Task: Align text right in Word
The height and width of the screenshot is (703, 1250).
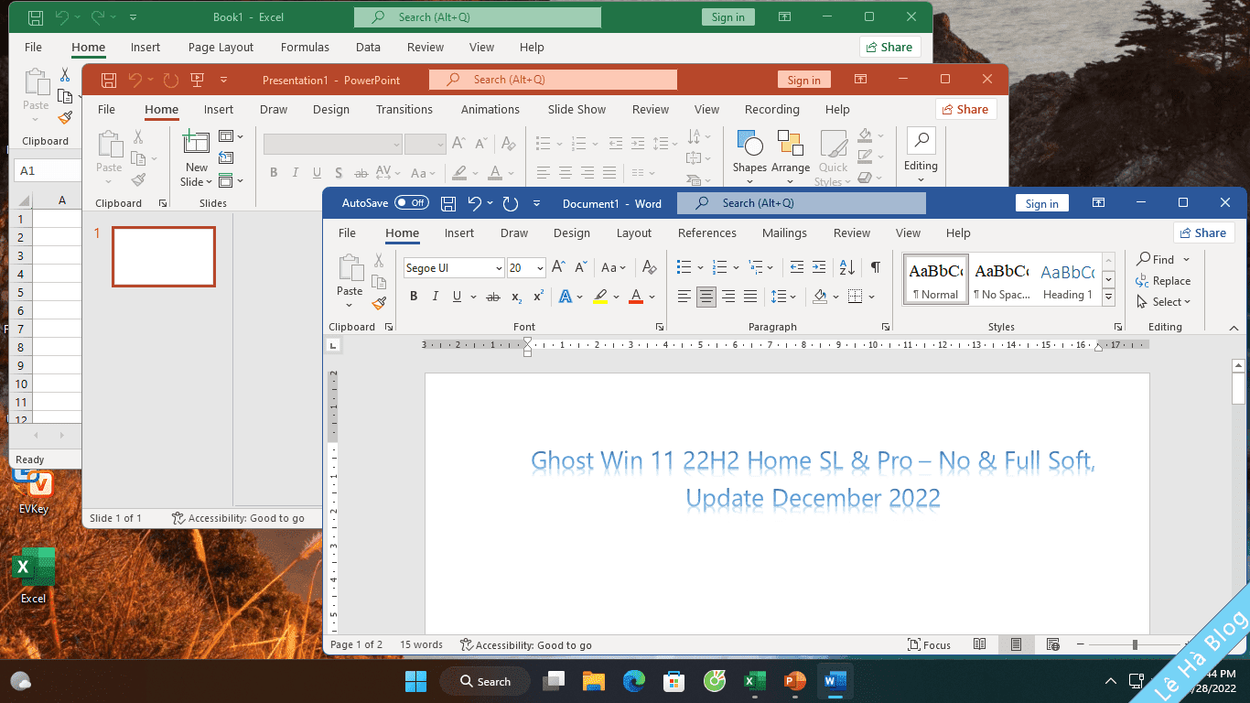Action: click(x=728, y=297)
